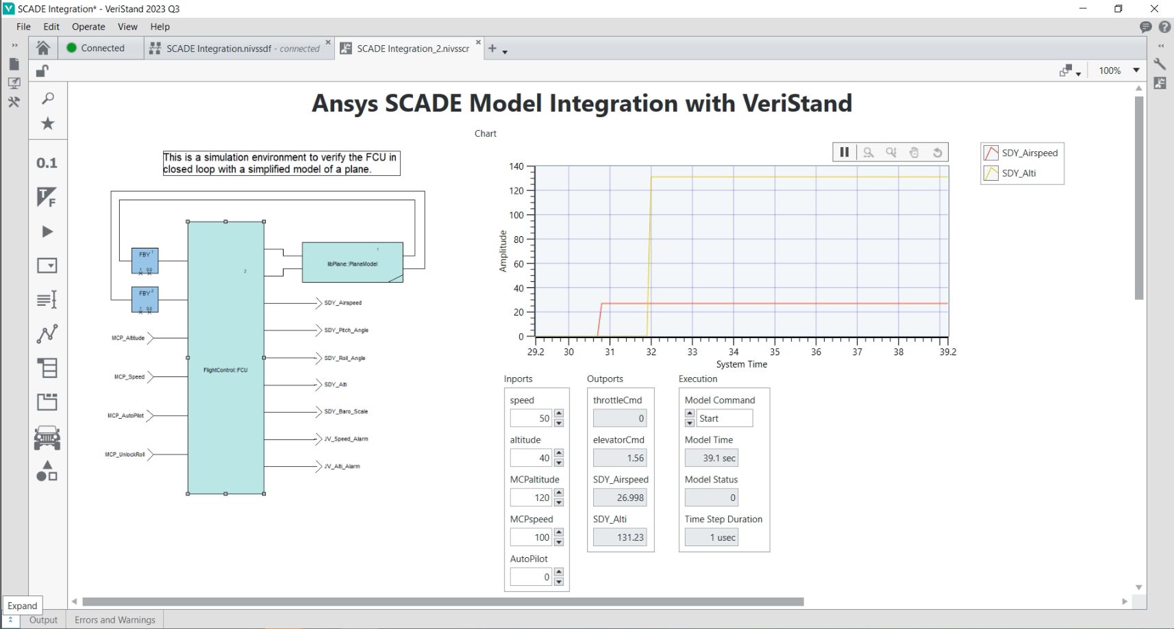Click the Model Command Start field
This screenshot has width=1174, height=629.
tap(724, 418)
